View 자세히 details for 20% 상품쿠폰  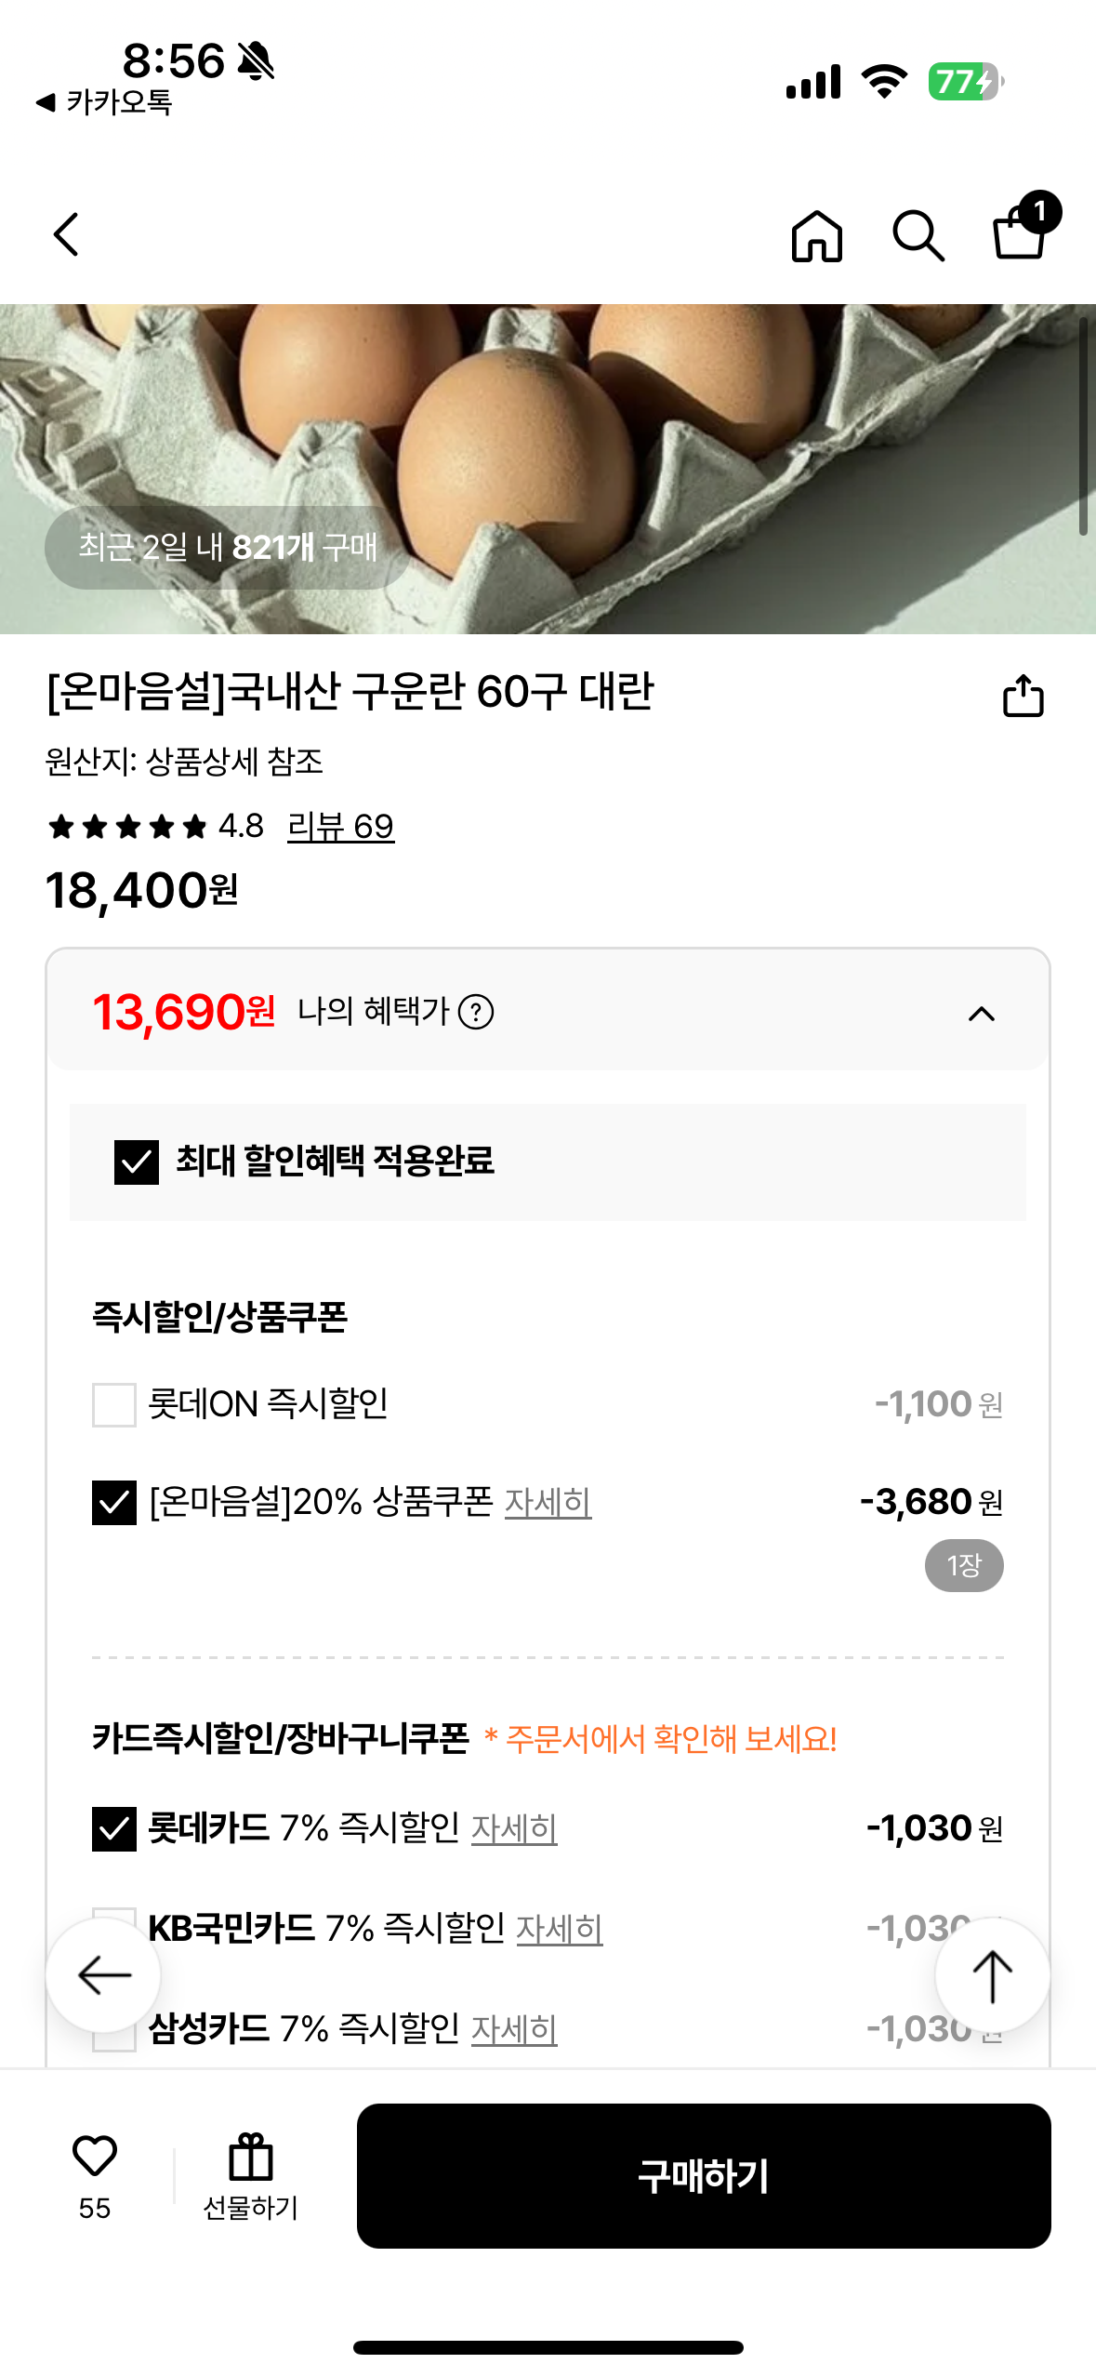(548, 1502)
